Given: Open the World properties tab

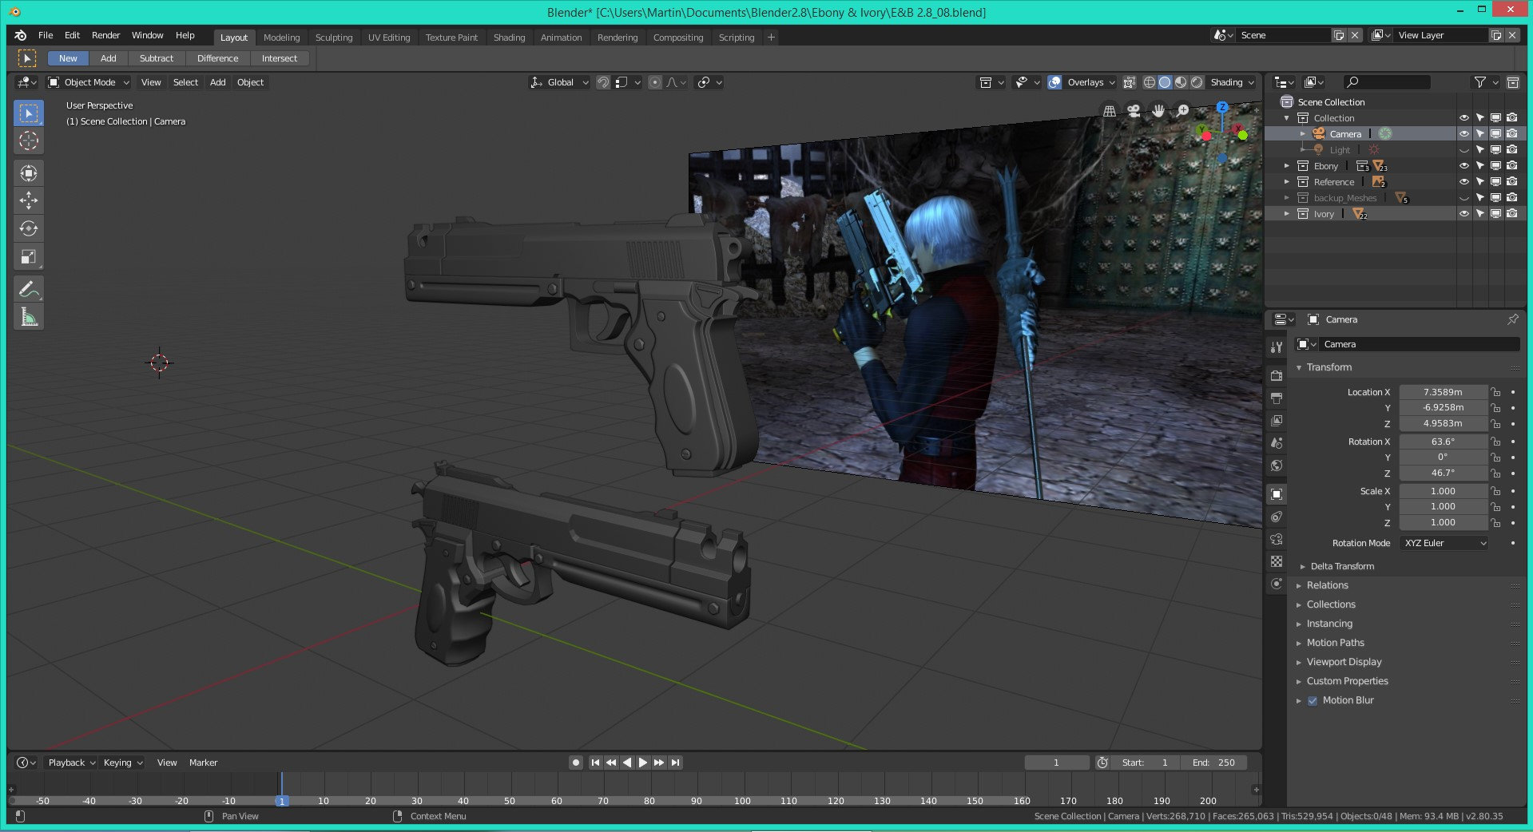Looking at the screenshot, I should 1277,466.
